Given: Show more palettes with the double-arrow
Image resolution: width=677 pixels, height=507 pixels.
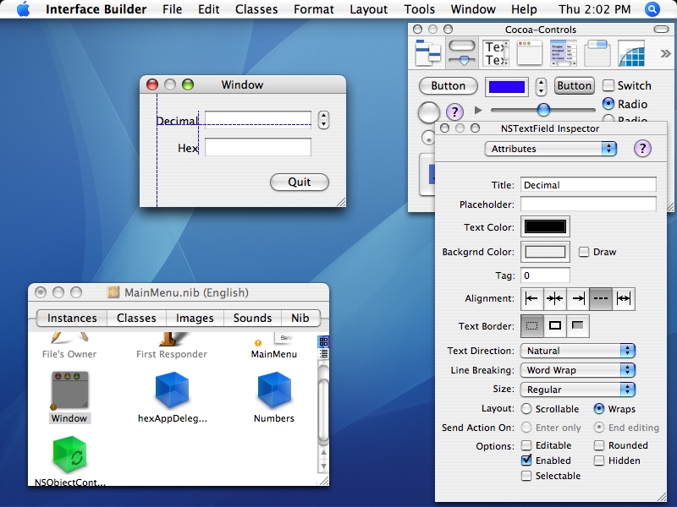Looking at the screenshot, I should coord(665,53).
